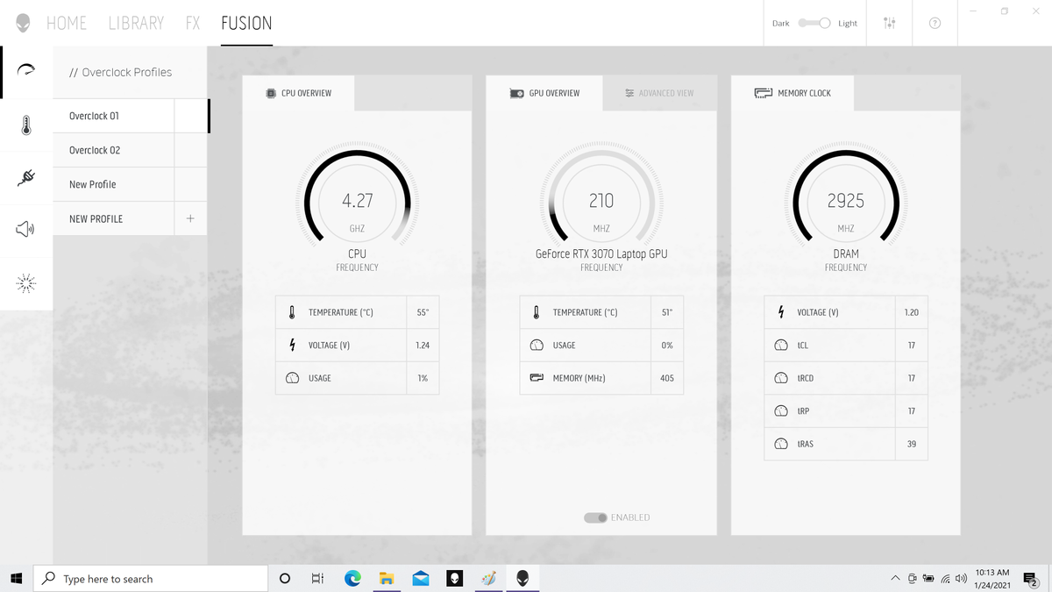Open the settings sliders icon in header
This screenshot has width=1052, height=592.
pyautogui.click(x=890, y=23)
